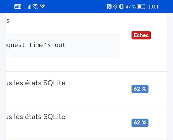Click the second blue 62 % badge

140,123
